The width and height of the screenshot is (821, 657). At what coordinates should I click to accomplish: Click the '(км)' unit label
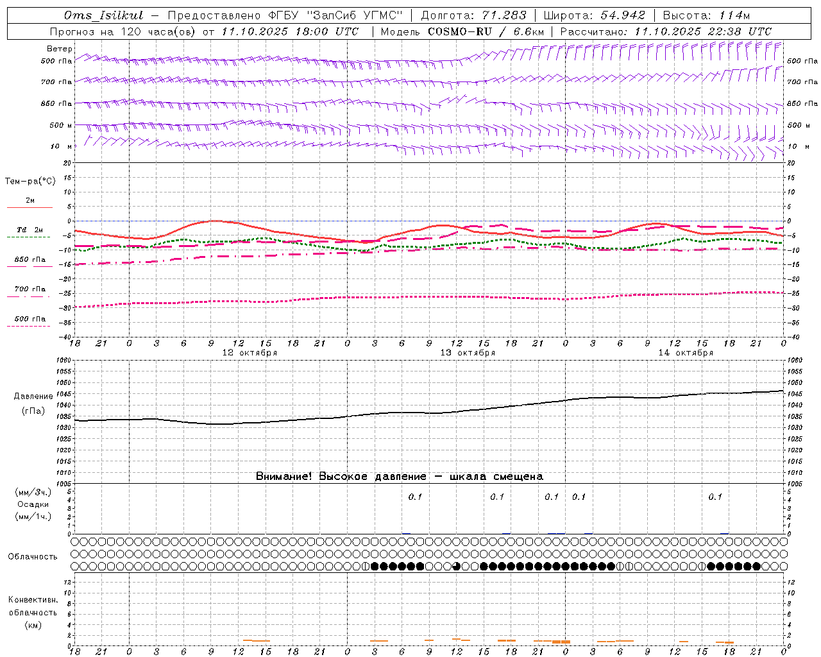33,625
